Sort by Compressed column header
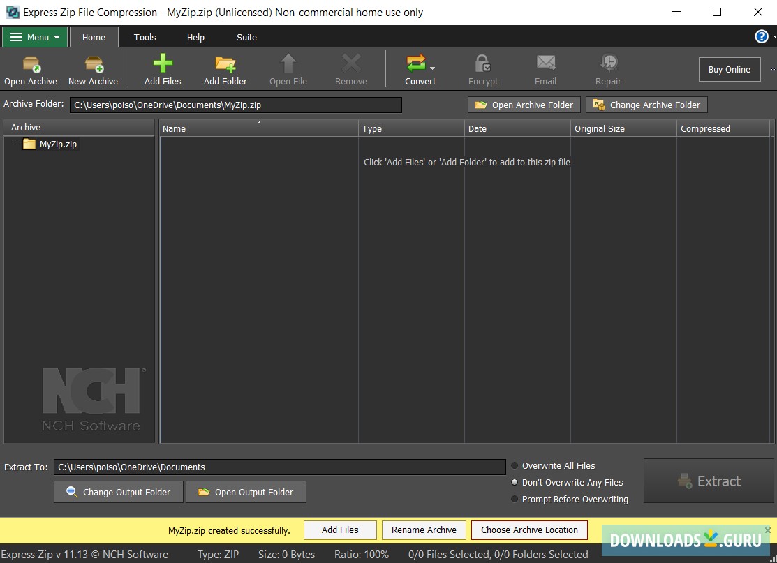 723,128
